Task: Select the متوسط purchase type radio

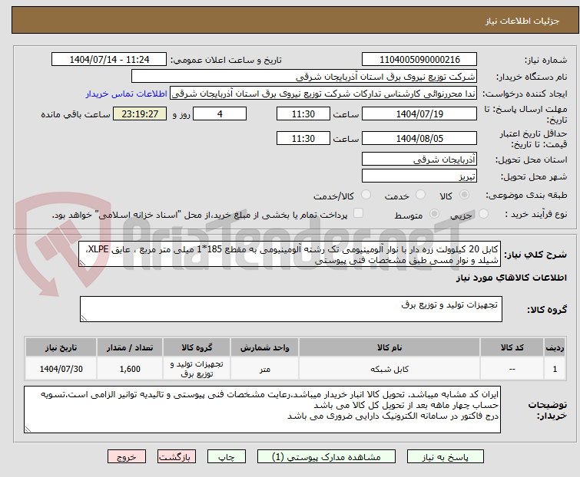Action: 434,214
